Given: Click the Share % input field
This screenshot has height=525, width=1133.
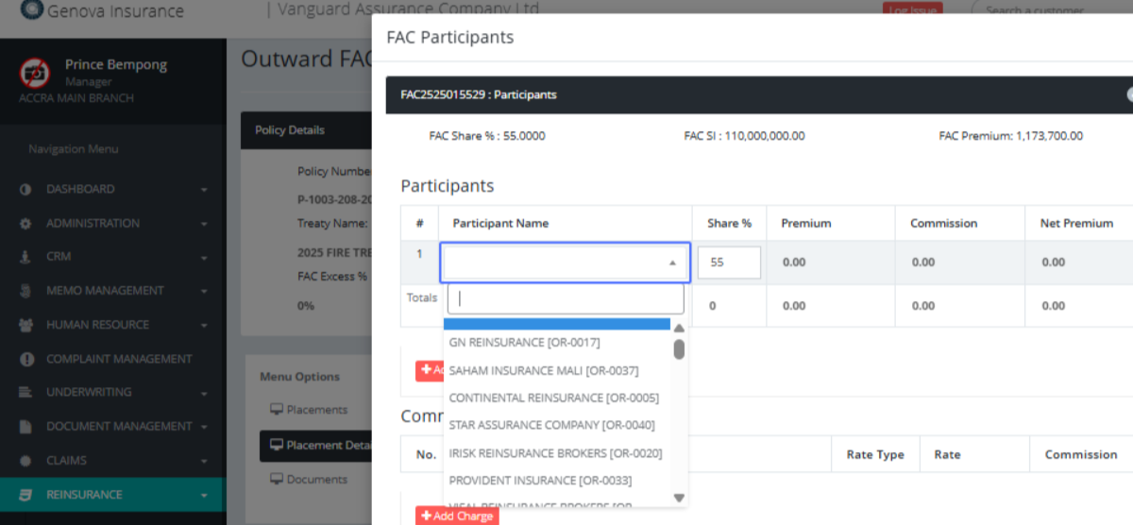Looking at the screenshot, I should tap(729, 262).
